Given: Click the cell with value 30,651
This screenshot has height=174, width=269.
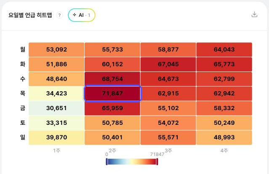Looking at the screenshot, I should (x=56, y=108).
